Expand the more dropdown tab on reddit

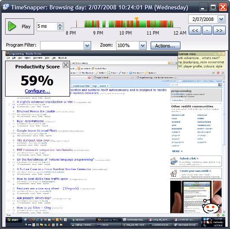pyautogui.click(x=104, y=86)
